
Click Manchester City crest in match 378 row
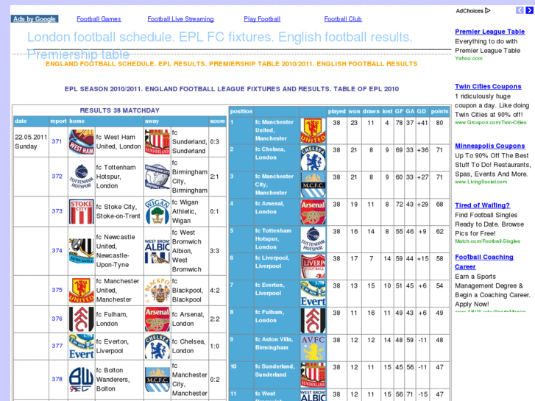tap(157, 380)
